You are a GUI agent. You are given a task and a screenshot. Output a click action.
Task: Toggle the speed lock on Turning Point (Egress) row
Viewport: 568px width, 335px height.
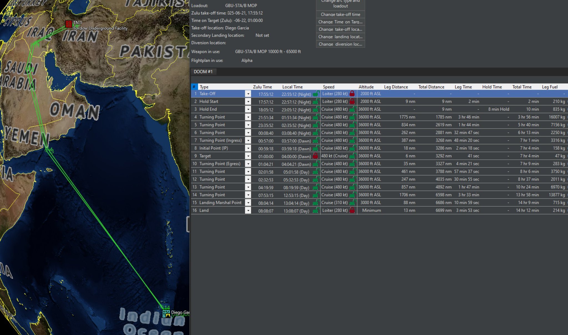point(352,163)
